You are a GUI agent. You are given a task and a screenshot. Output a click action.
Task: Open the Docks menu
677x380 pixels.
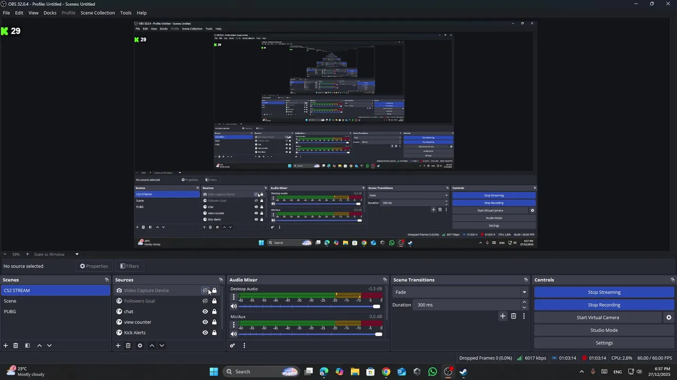(50, 13)
